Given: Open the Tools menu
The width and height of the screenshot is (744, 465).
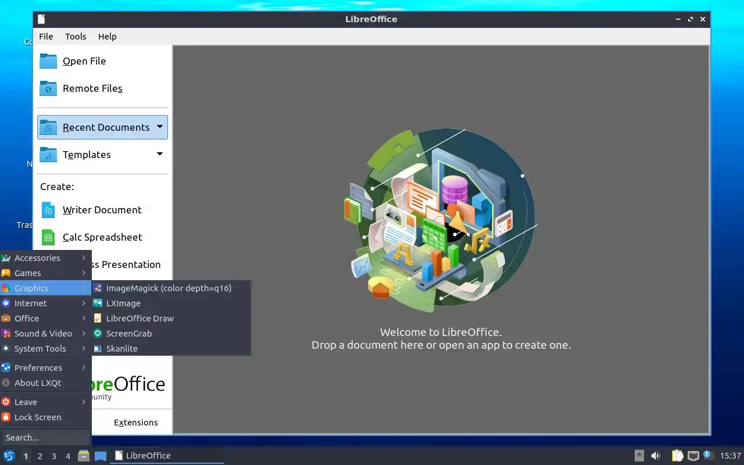Looking at the screenshot, I should point(76,36).
